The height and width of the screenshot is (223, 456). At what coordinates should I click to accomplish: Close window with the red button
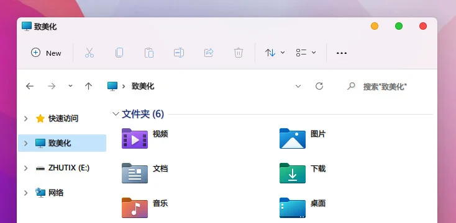(x=423, y=26)
